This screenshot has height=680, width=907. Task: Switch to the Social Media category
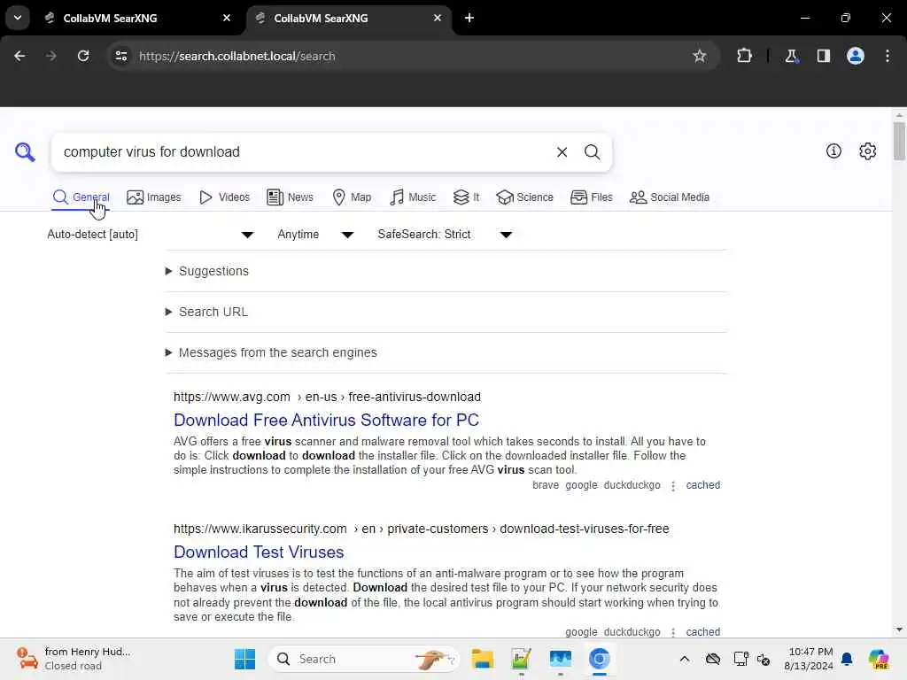[x=670, y=197]
